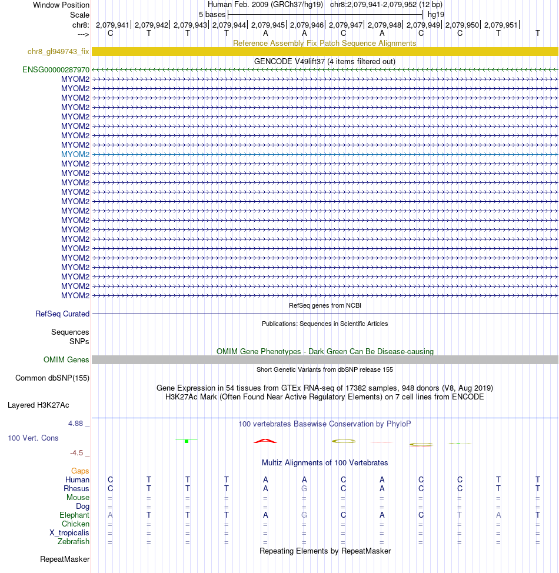Click the Scale row label
The width and height of the screenshot is (559, 573).
(x=79, y=15)
